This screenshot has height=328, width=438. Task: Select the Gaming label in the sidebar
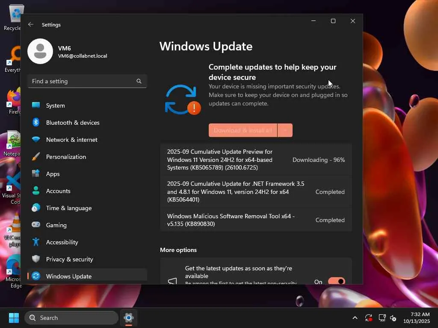(x=56, y=225)
